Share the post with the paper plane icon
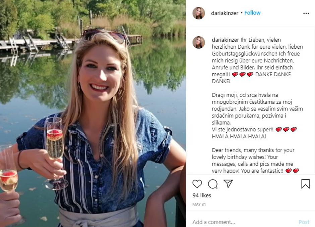This screenshot has height=227, width=315. click(x=228, y=184)
